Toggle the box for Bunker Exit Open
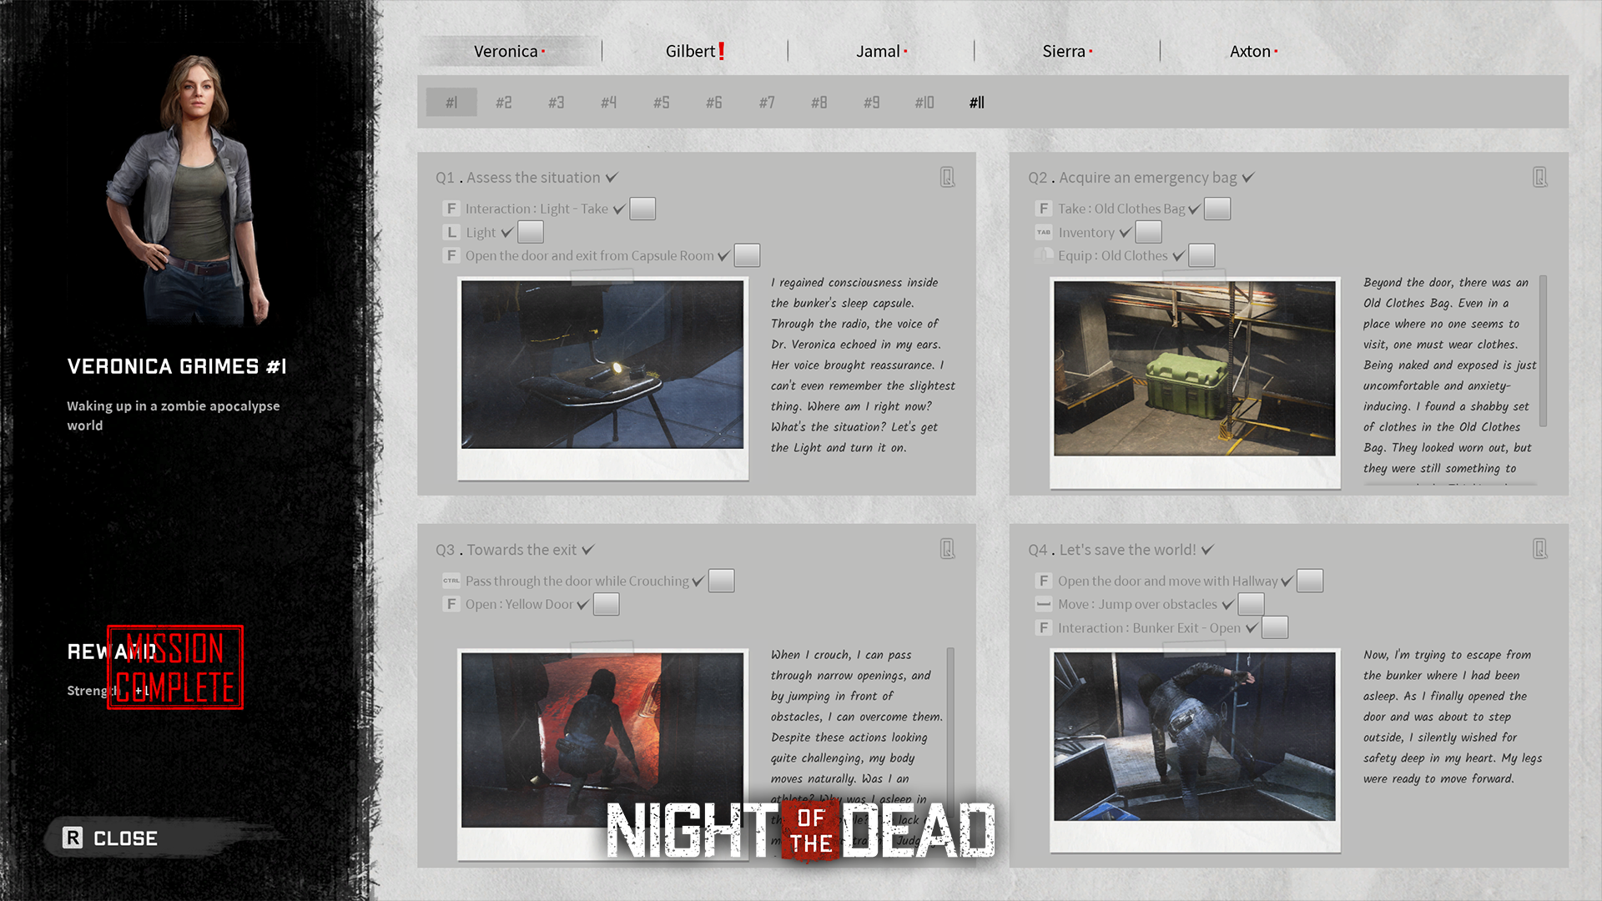 [x=1275, y=627]
